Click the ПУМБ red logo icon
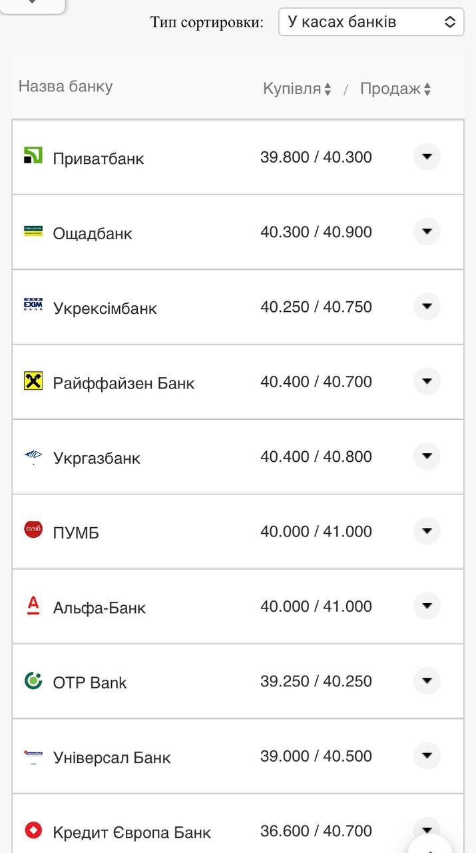 pyautogui.click(x=33, y=530)
